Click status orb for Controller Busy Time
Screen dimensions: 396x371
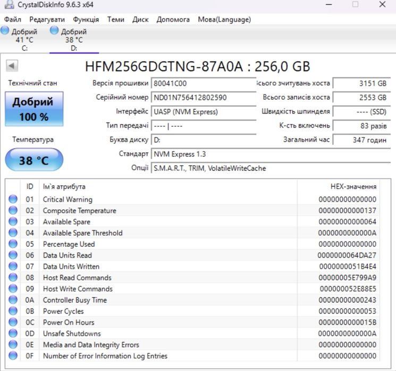point(13,300)
